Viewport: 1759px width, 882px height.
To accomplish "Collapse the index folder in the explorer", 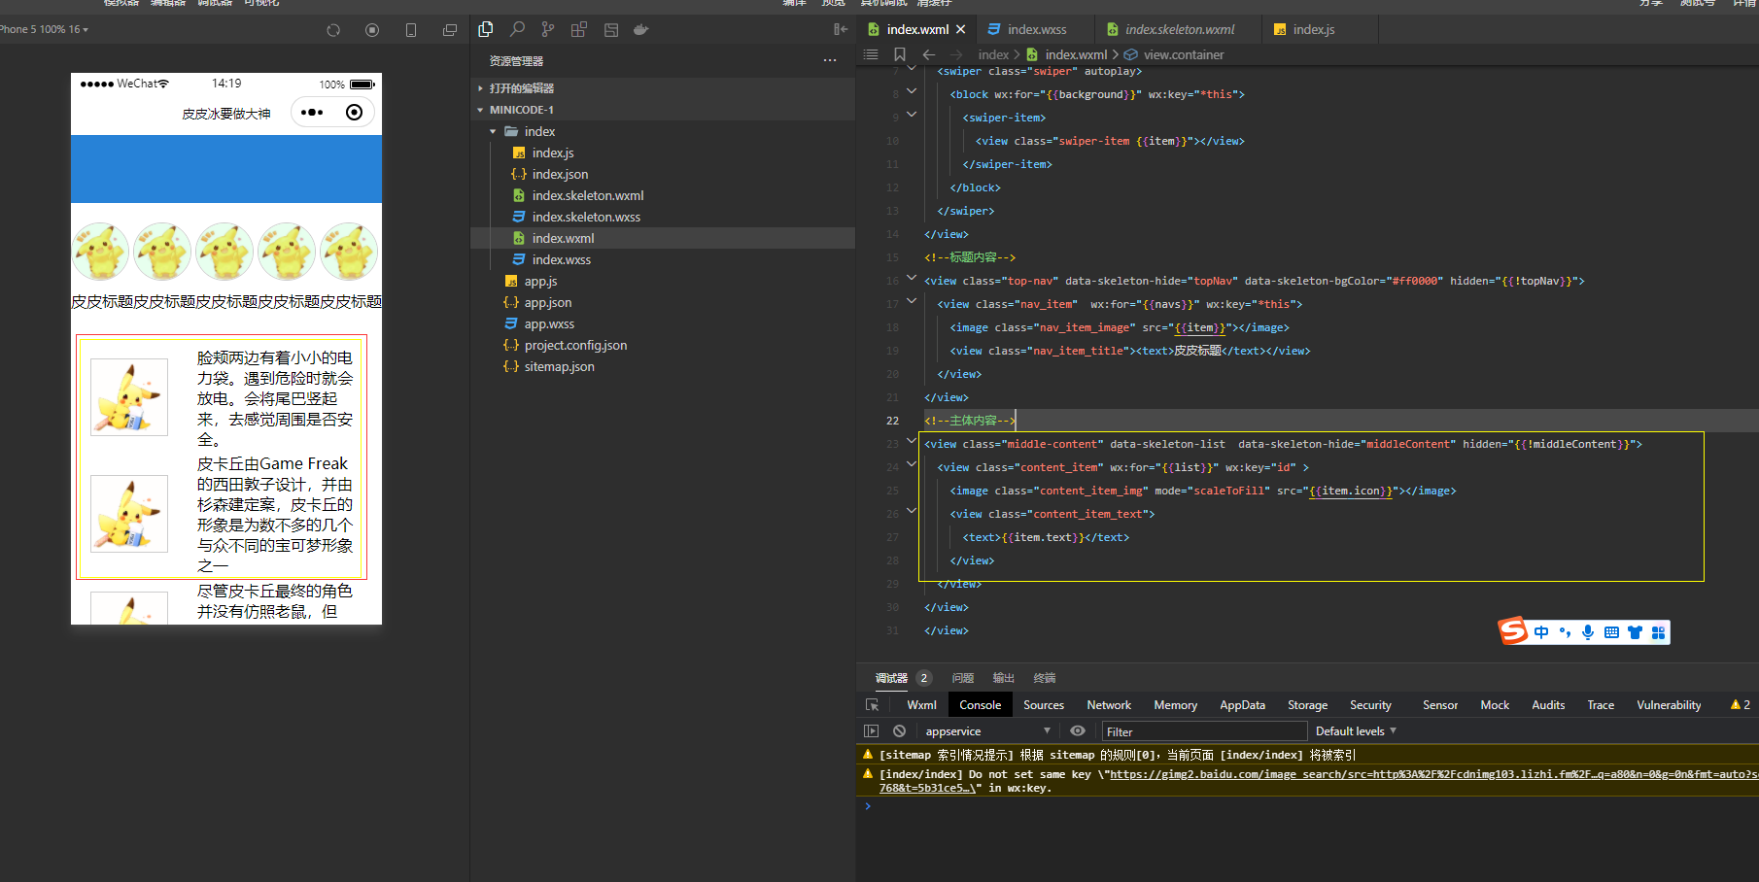I will point(494,131).
